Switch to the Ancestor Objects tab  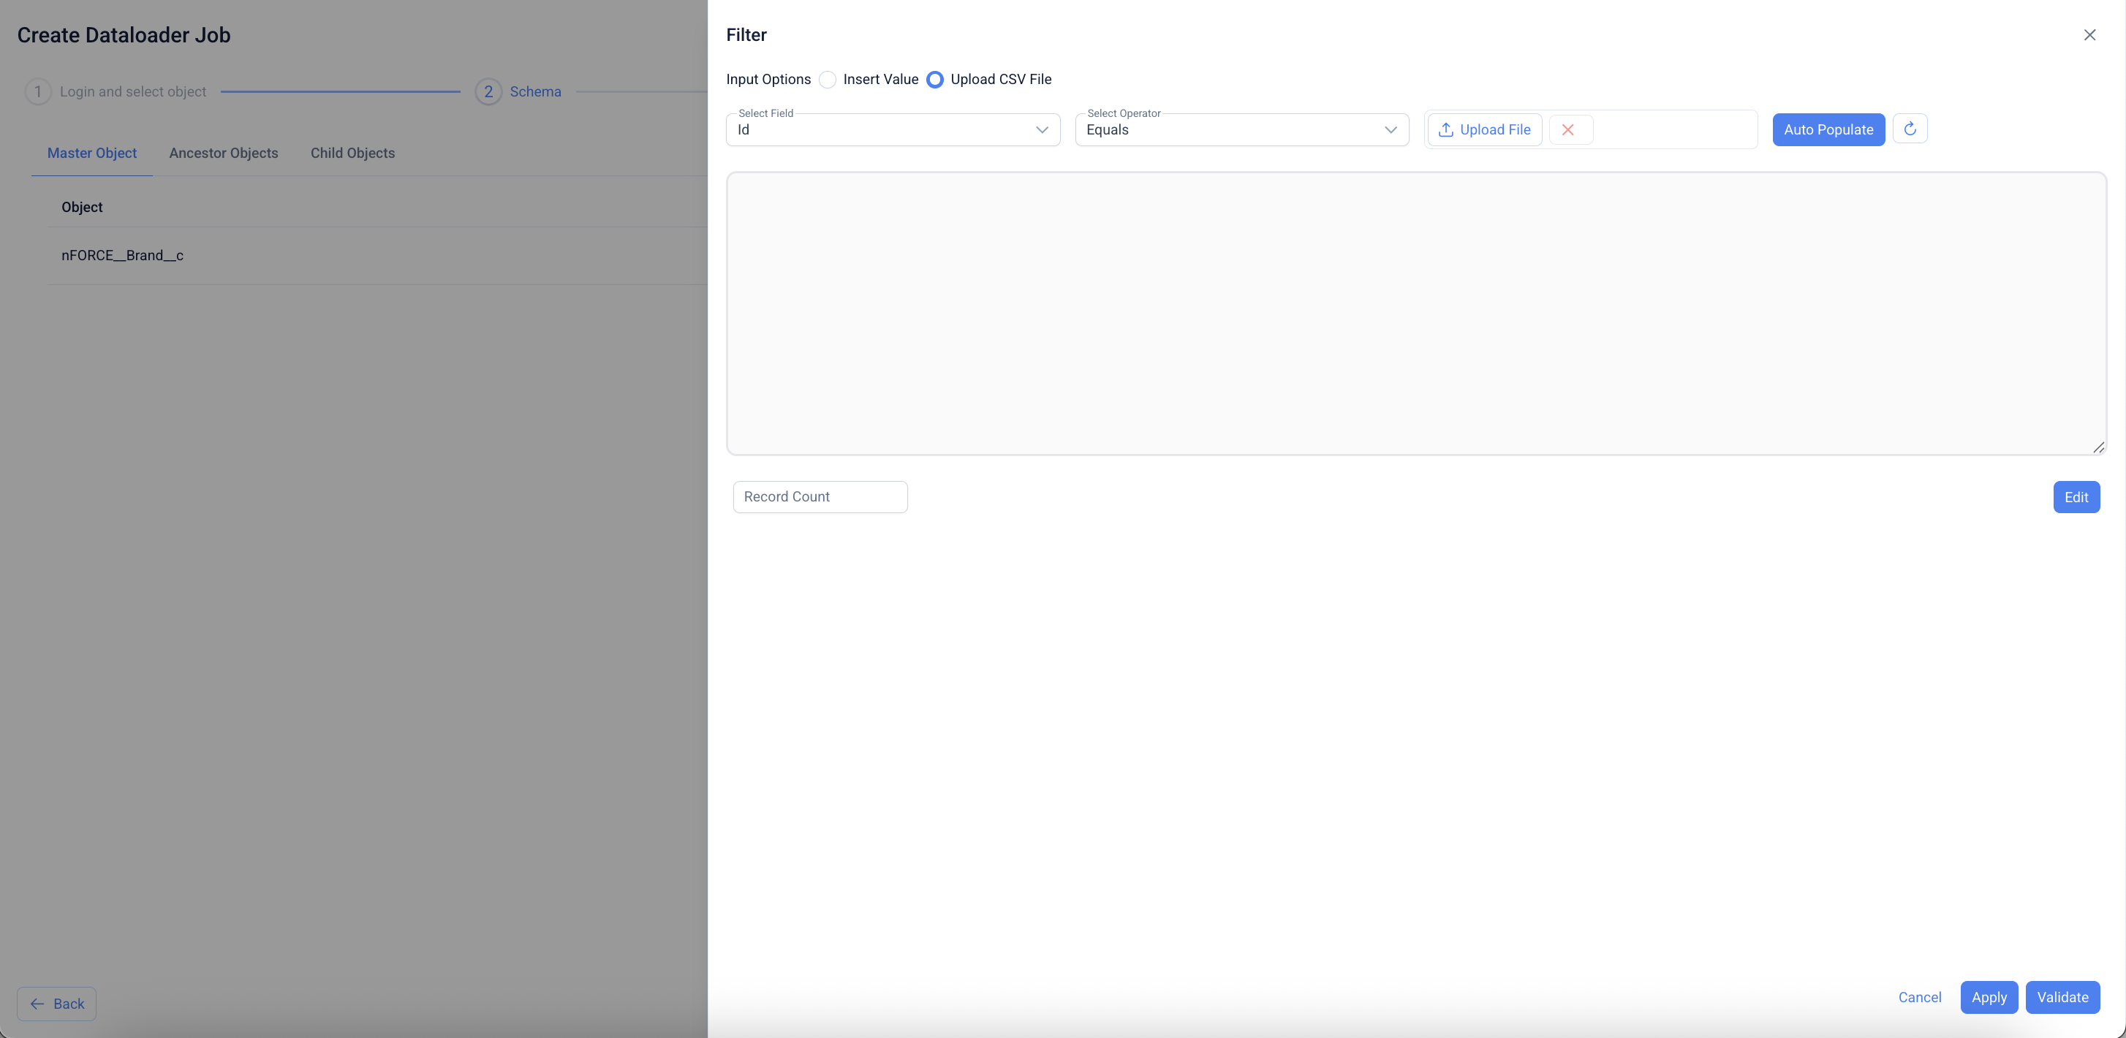[223, 153]
